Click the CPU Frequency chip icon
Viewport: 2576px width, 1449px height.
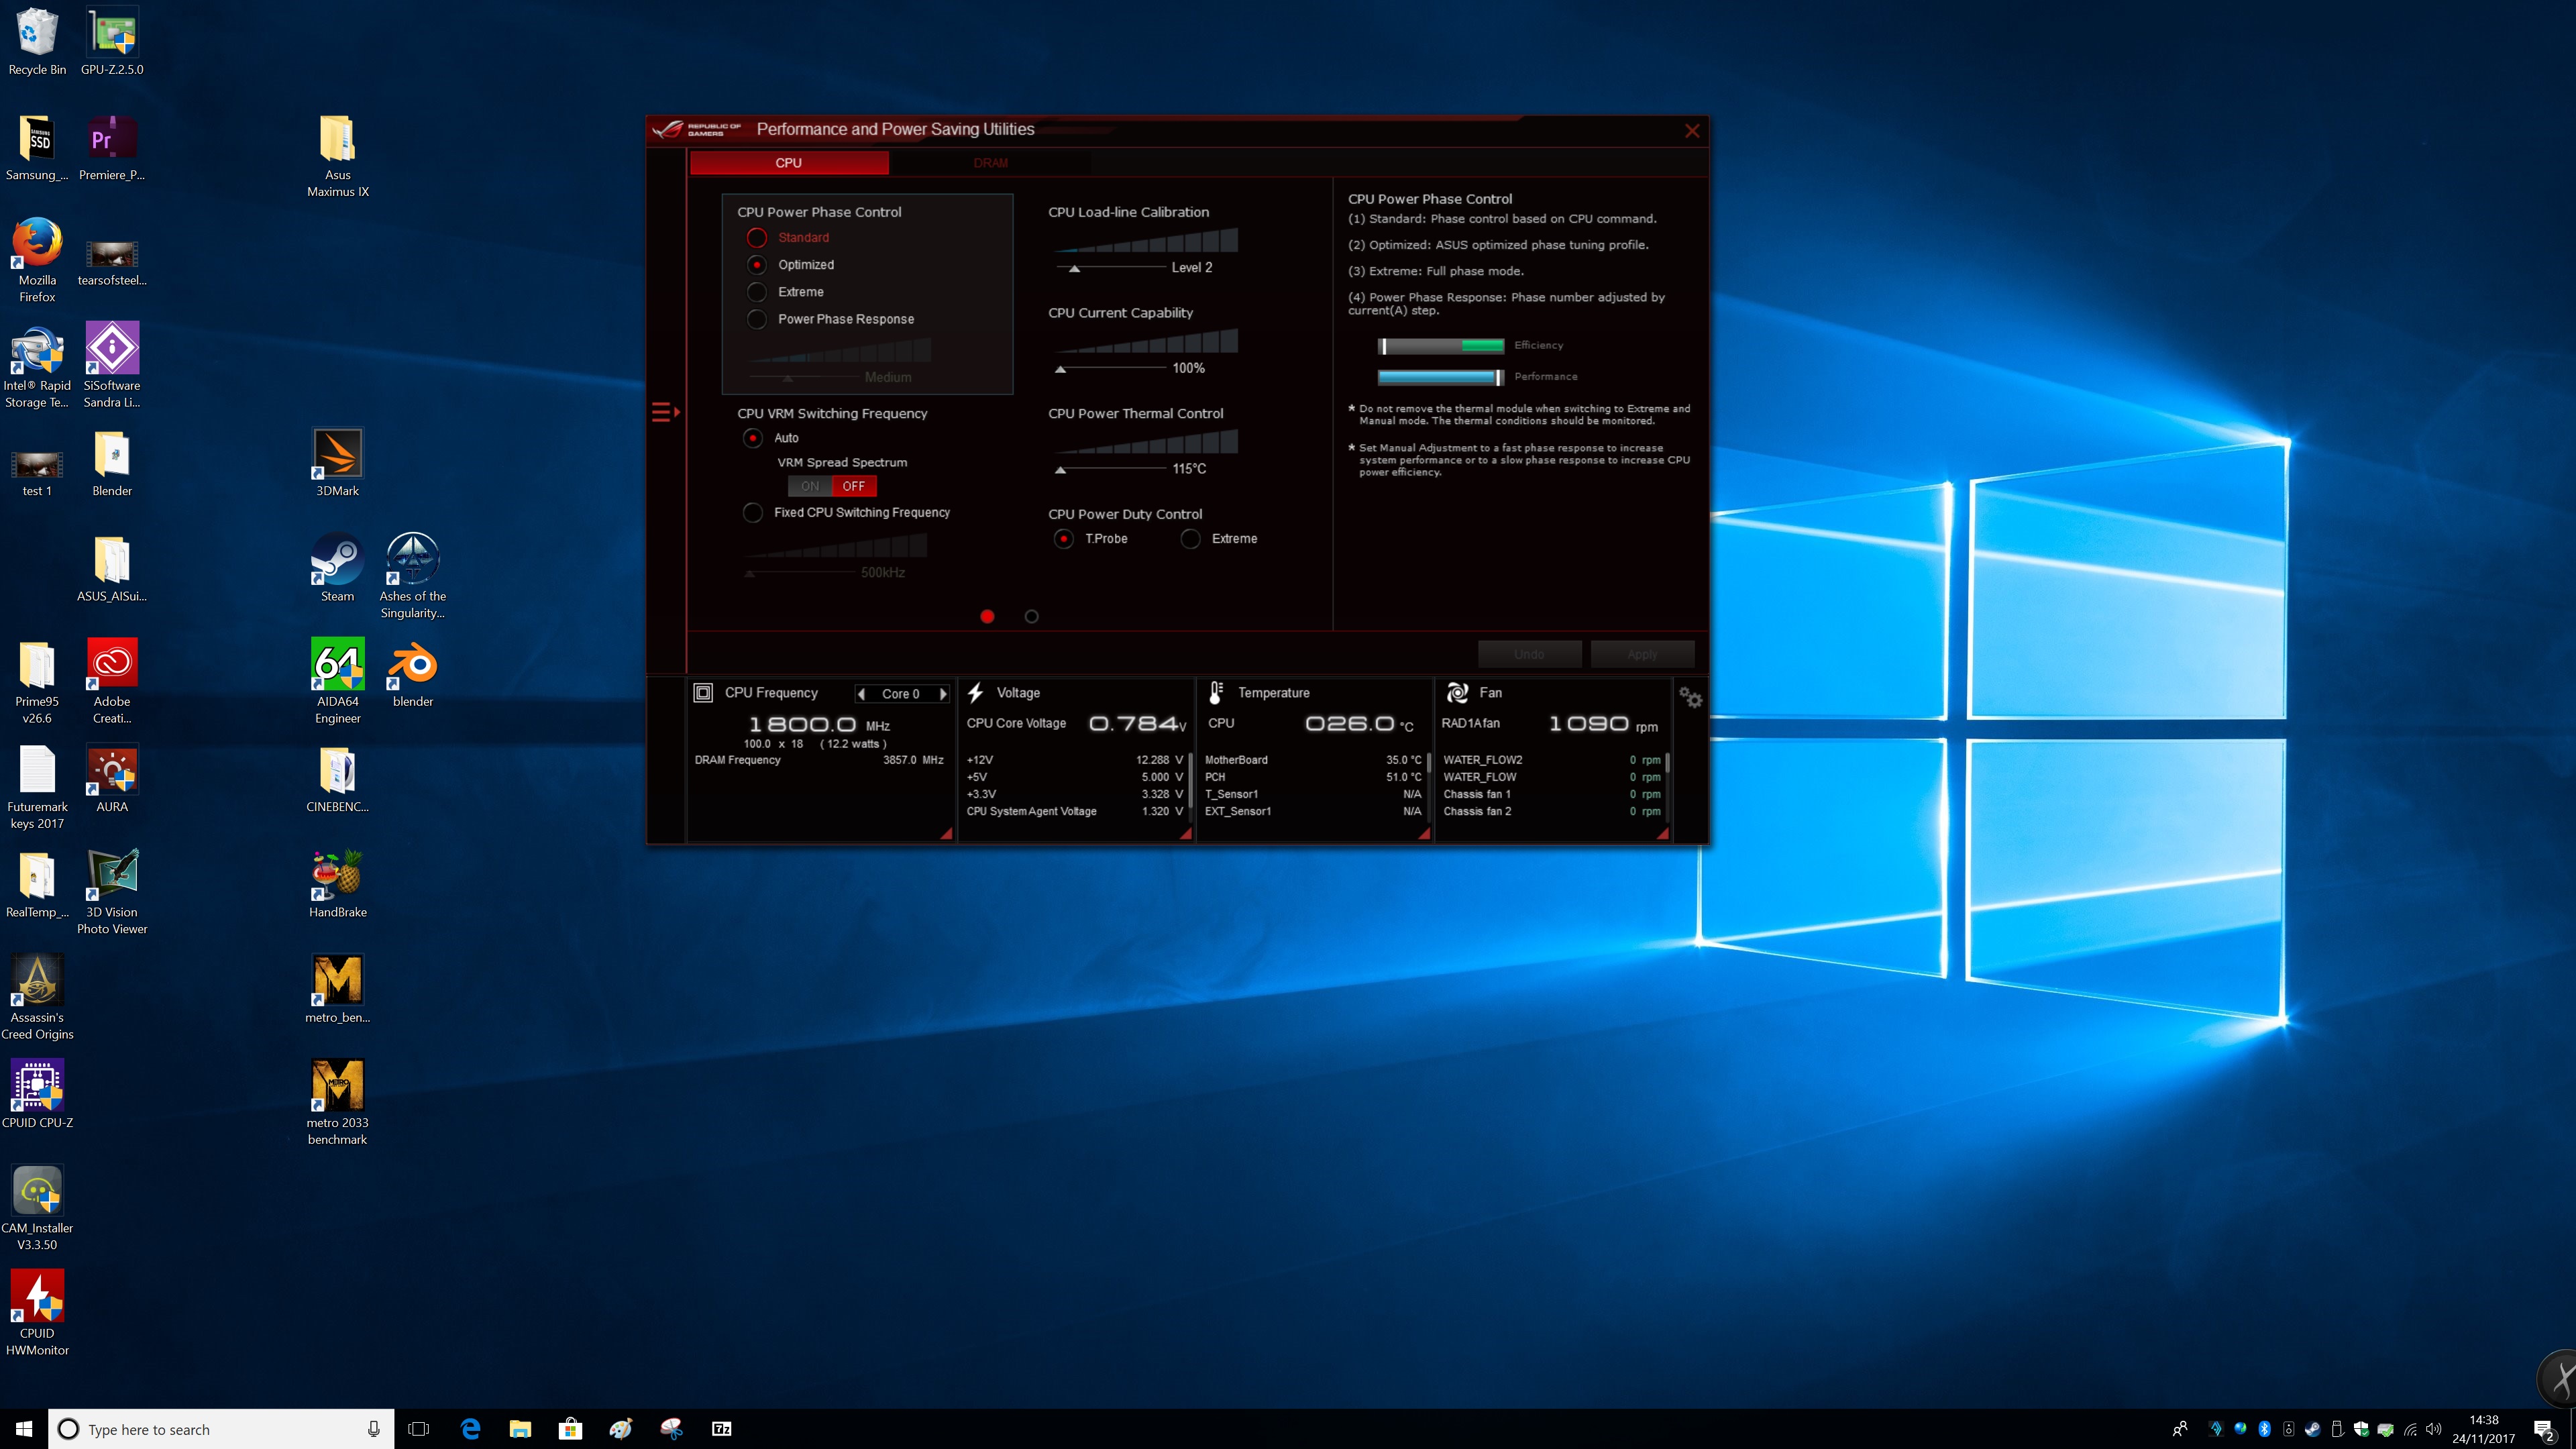click(x=703, y=692)
